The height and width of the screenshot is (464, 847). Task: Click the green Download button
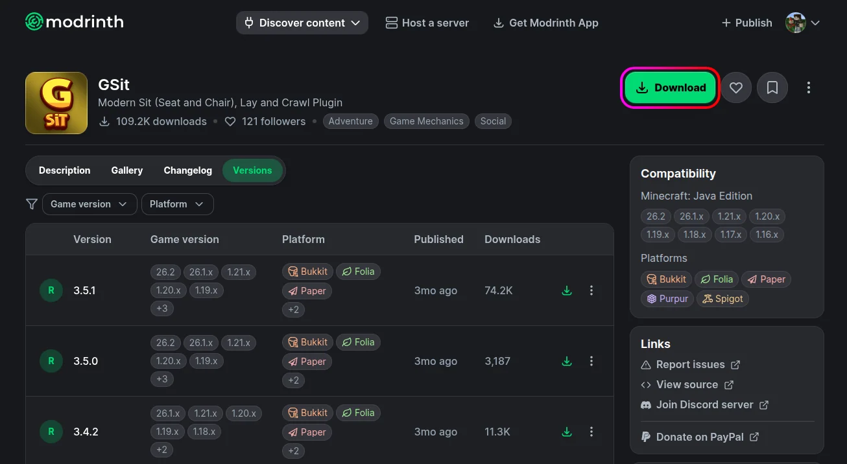[x=671, y=87]
